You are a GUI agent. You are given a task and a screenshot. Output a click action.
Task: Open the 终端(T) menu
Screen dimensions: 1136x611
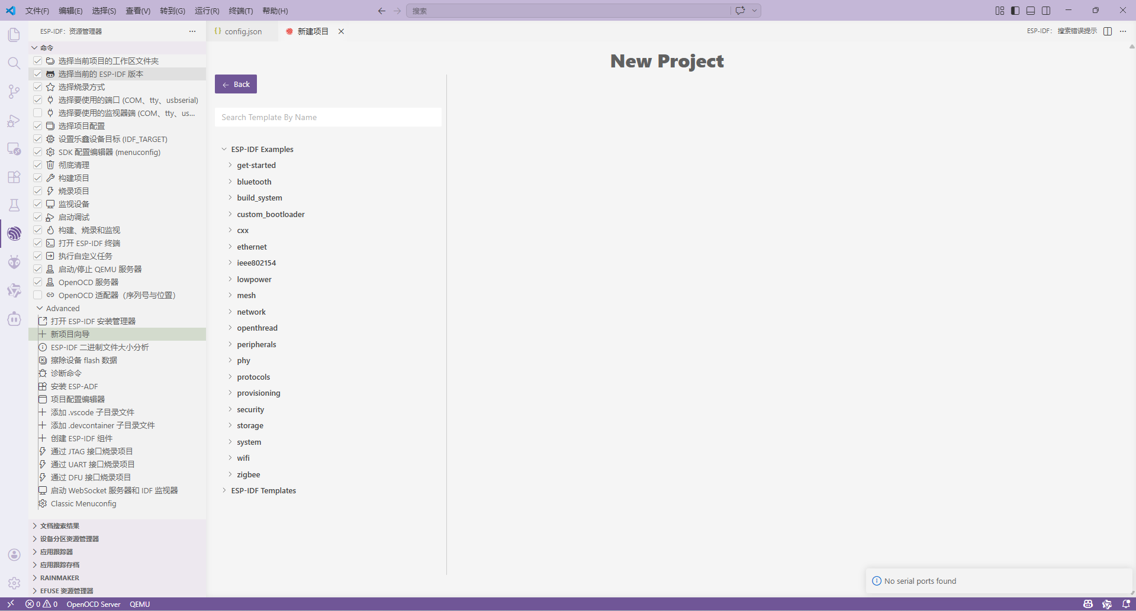pos(240,11)
